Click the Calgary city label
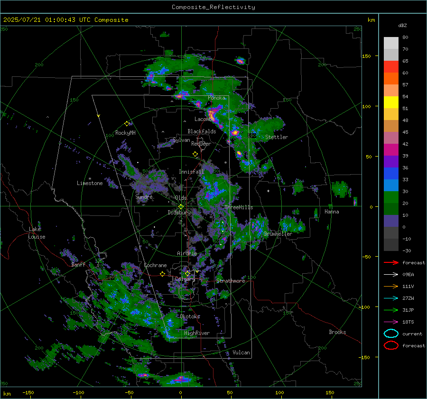Image resolution: width=427 pixels, height=399 pixels. pyautogui.click(x=185, y=279)
